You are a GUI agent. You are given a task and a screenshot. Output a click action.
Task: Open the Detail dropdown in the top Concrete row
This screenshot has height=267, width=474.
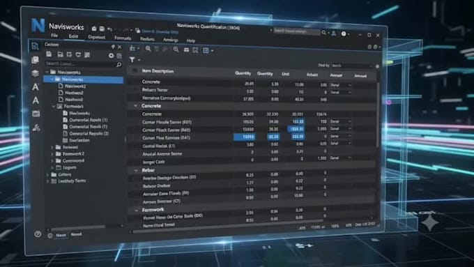click(340, 85)
